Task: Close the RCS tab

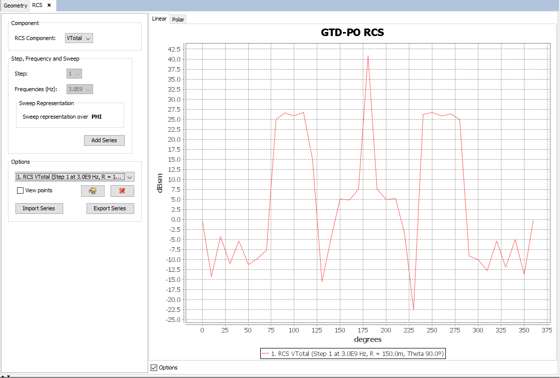Action: pyautogui.click(x=49, y=5)
